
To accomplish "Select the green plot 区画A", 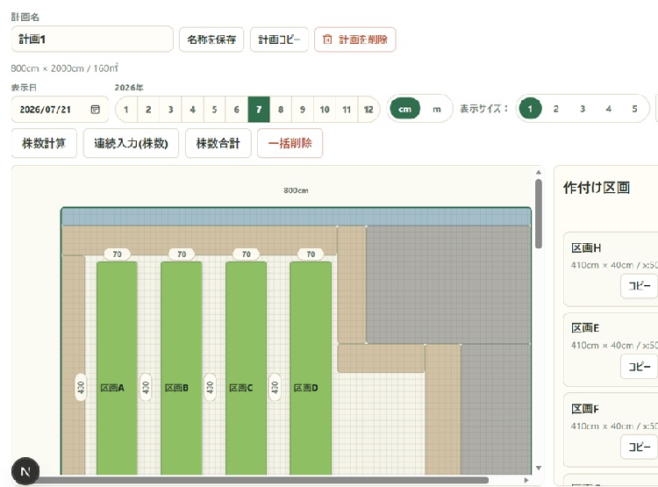I will [x=117, y=369].
